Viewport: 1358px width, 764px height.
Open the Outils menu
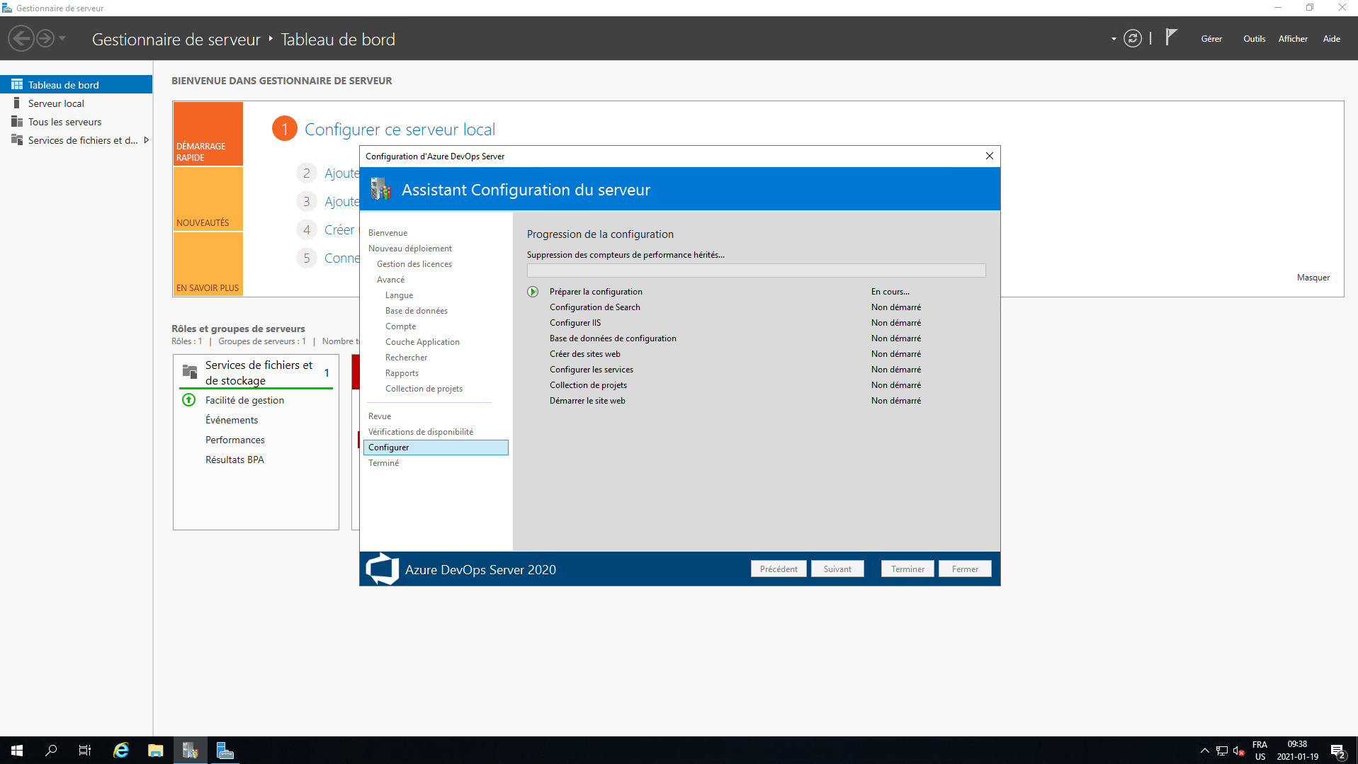[1254, 39]
